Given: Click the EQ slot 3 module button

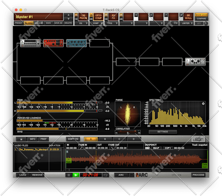Looking at the screenshot, I should pyautogui.click(x=113, y=17).
